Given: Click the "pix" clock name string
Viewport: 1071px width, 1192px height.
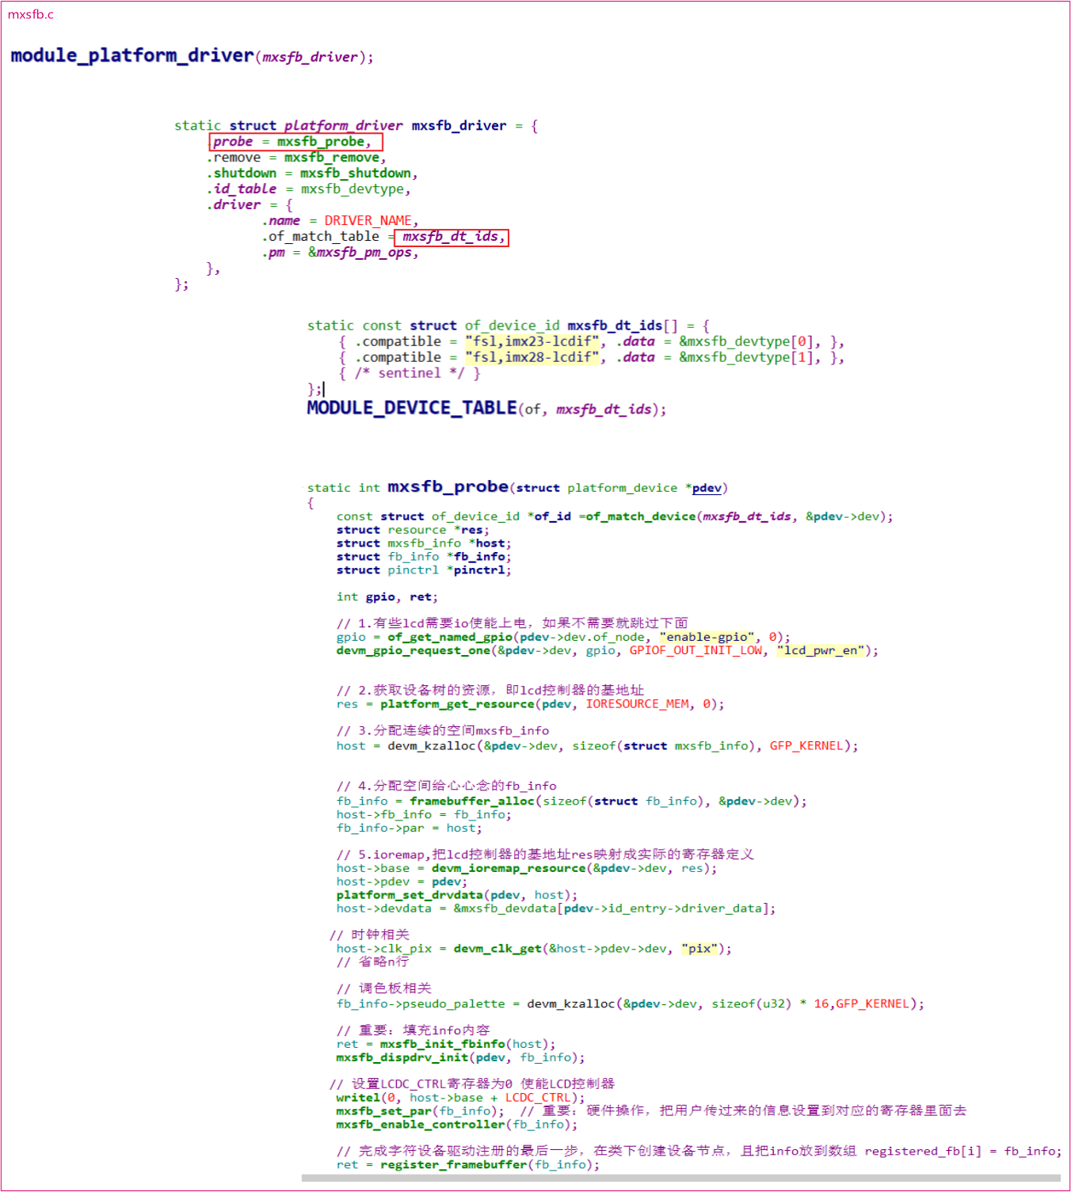Looking at the screenshot, I should coord(699,949).
